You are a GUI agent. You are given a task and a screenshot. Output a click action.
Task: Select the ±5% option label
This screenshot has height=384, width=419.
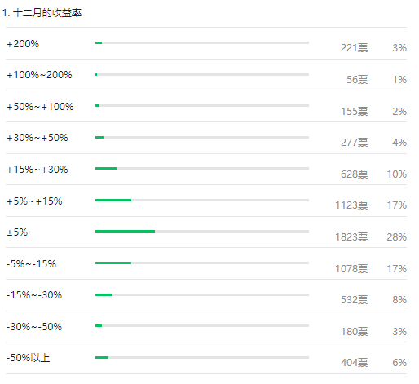tap(17, 232)
